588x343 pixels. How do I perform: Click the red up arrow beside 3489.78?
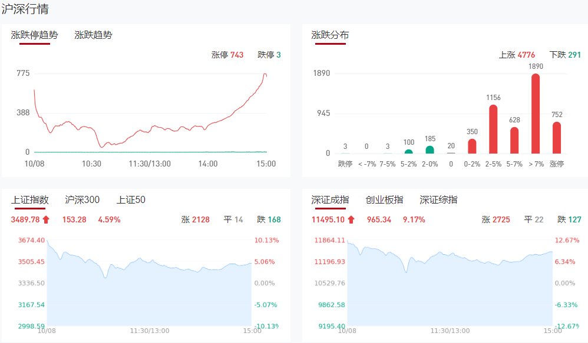point(46,220)
